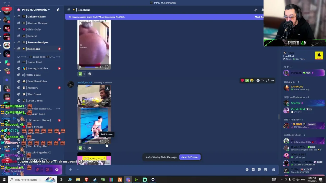
Task: Click the Reply arrow in message toolbar
Action: (x=263, y=81)
